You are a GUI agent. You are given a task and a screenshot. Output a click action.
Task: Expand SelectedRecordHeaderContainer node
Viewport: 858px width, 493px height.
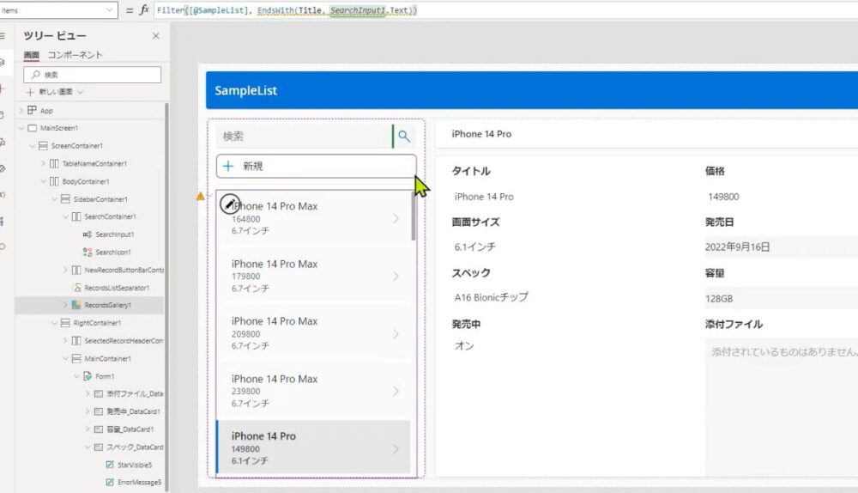pos(65,341)
